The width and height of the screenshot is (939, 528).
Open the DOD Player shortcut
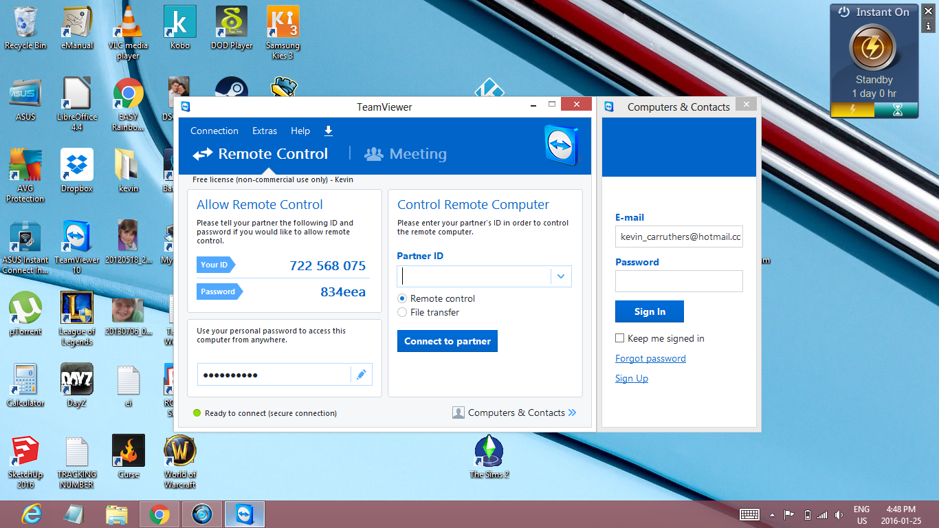(232, 27)
